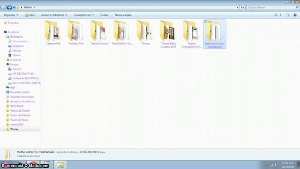The image size is (300, 169).
Task: Open Varios de Patricia folder
Action: click(x=20, y=115)
